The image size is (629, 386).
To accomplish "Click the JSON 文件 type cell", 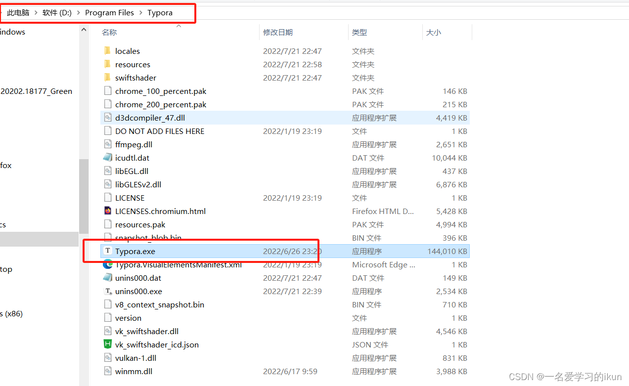I will coord(370,344).
